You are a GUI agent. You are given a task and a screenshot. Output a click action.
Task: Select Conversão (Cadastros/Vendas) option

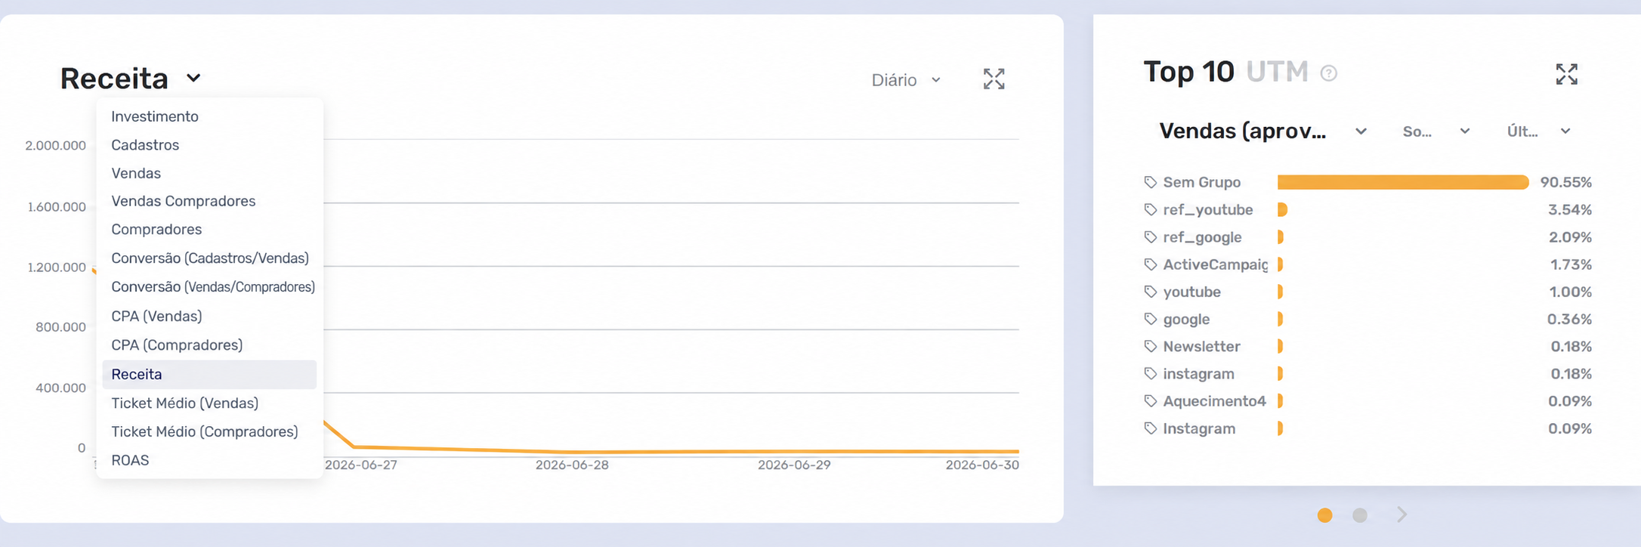(209, 258)
